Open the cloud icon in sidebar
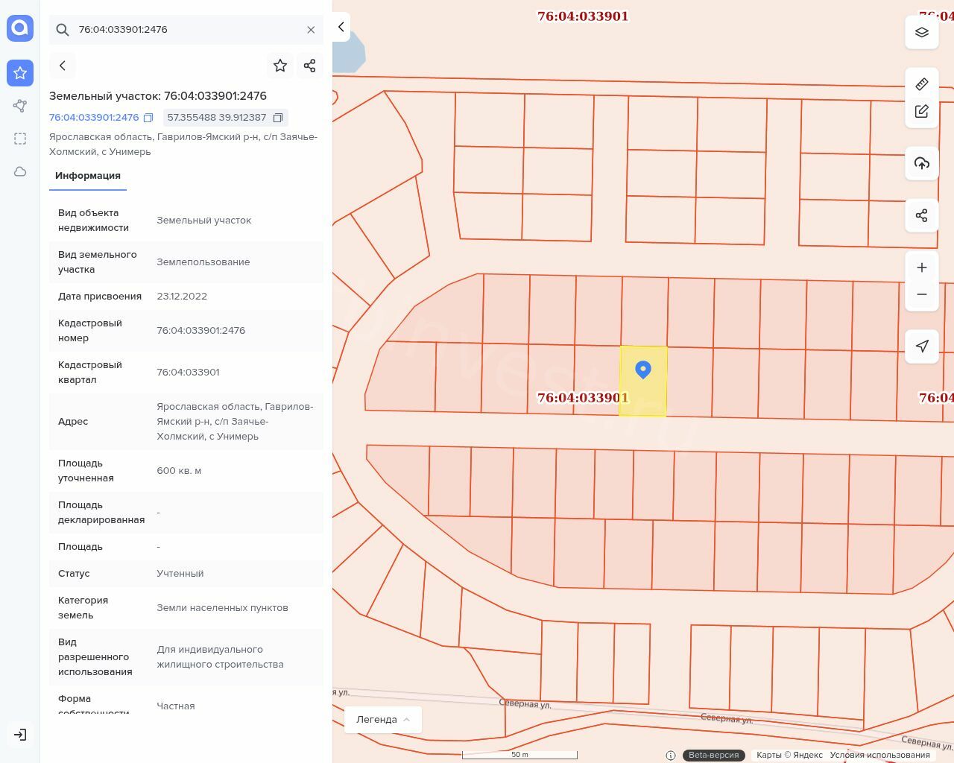 pos(20,172)
